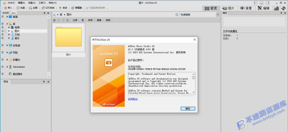
Task: Open the 批量 (Batch) toolbar button
Action: click(x=21, y=8)
